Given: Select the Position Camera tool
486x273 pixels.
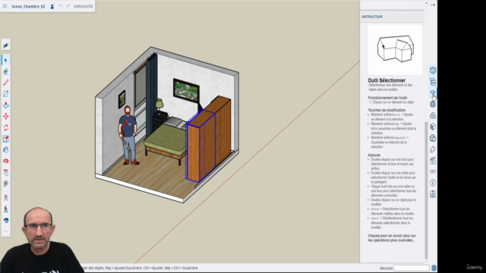Looking at the screenshot, I should 6,198.
